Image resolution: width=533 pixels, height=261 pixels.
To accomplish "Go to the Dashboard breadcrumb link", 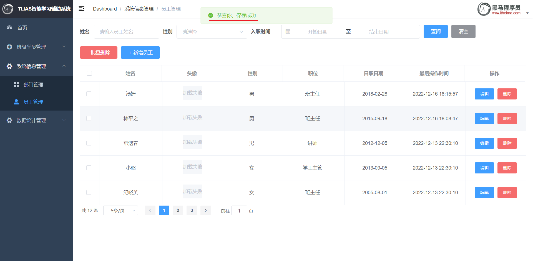I will coord(105,9).
